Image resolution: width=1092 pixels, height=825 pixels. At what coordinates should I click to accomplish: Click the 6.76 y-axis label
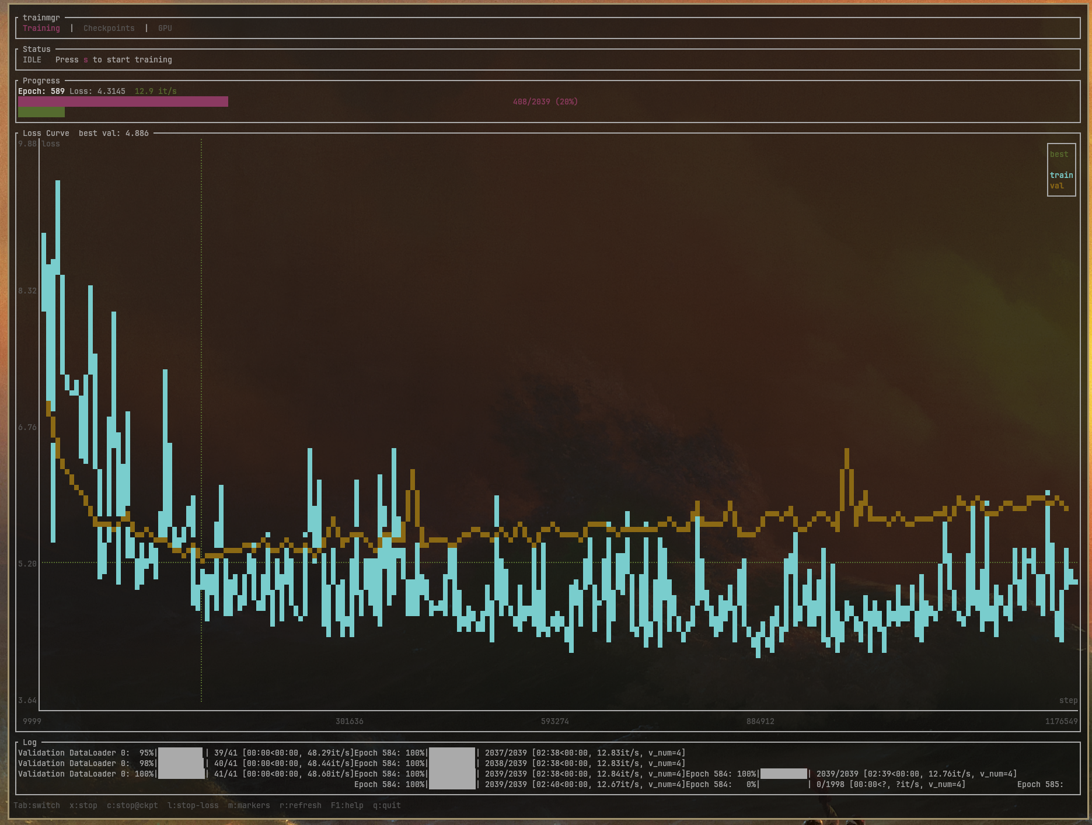(27, 427)
